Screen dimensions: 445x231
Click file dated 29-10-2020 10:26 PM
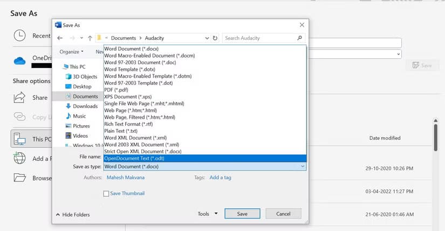tap(389, 168)
